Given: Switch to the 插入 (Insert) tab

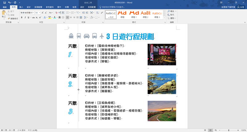Looking at the screenshot, I should pos(21,6).
